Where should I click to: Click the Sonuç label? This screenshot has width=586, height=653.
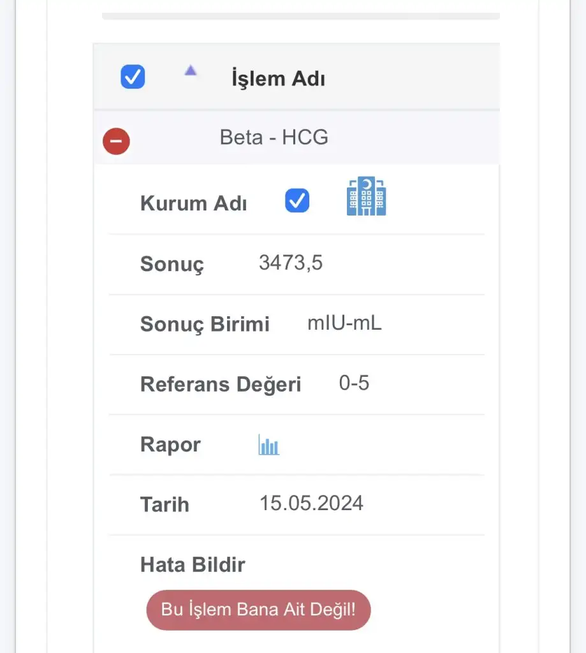click(x=172, y=265)
